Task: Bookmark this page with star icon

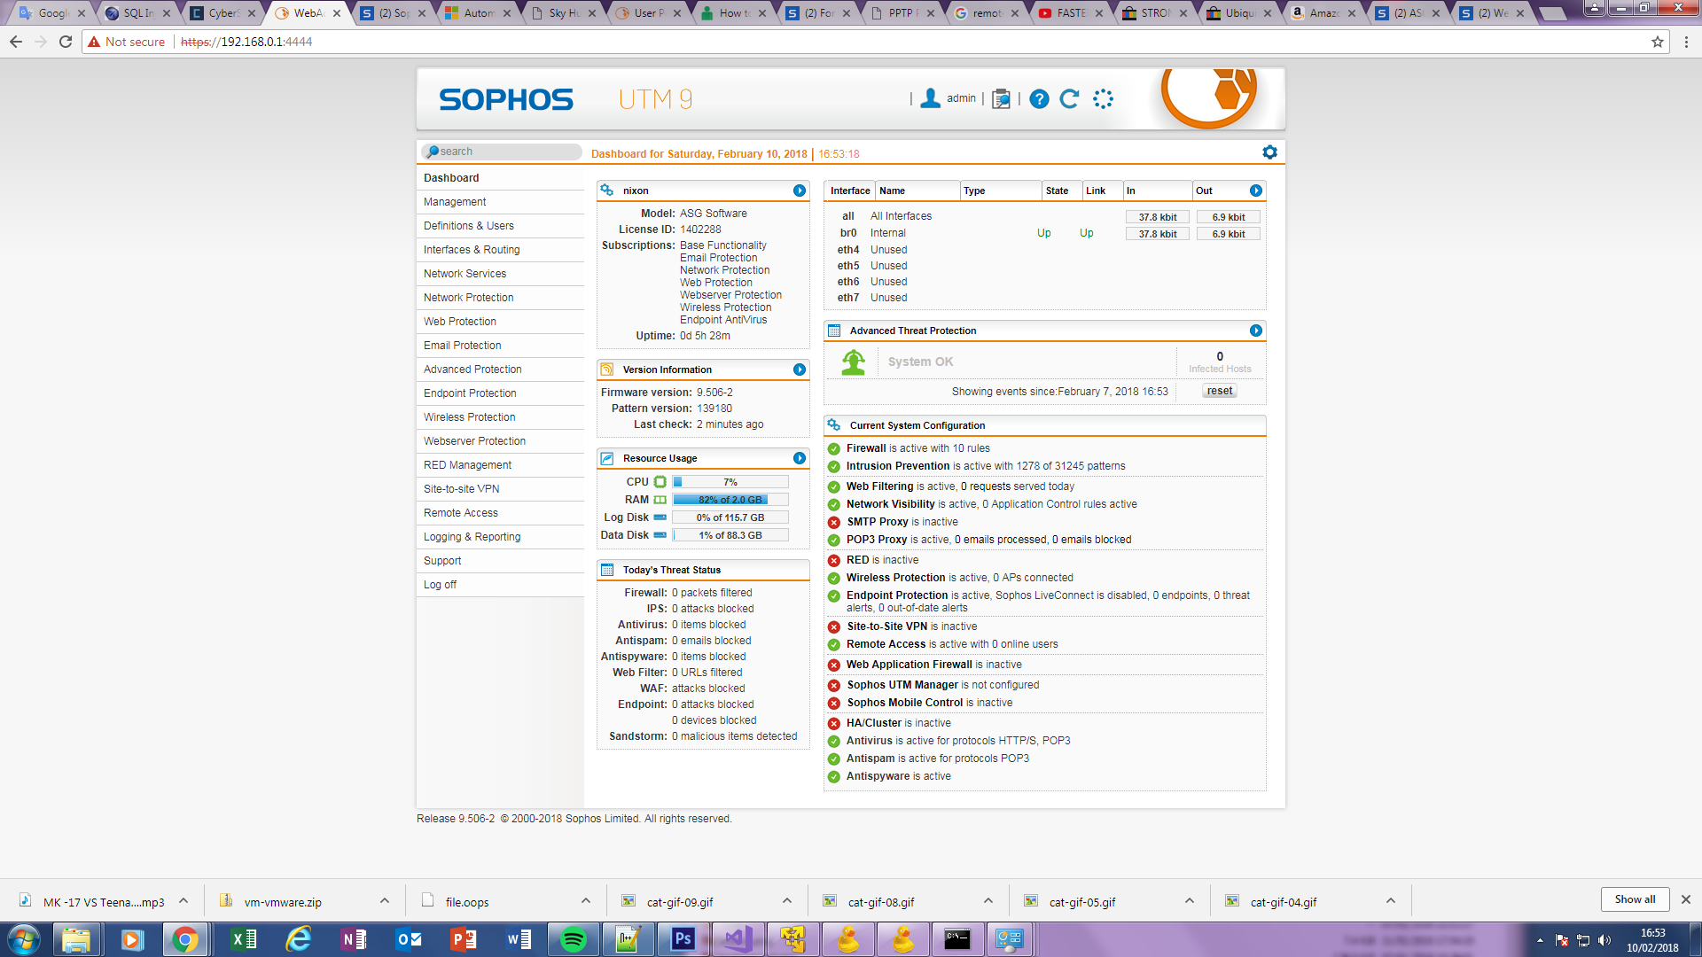Action: tap(1658, 42)
